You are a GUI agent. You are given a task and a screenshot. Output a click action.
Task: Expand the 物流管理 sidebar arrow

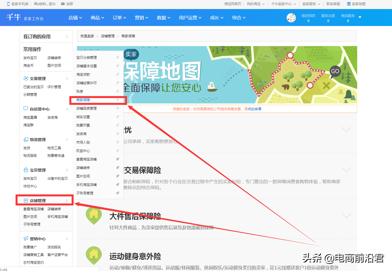[x=67, y=139]
